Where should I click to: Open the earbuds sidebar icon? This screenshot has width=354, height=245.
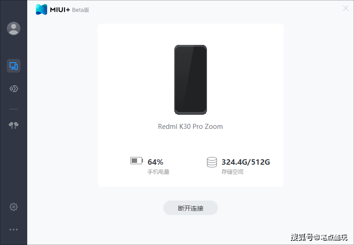(x=14, y=125)
